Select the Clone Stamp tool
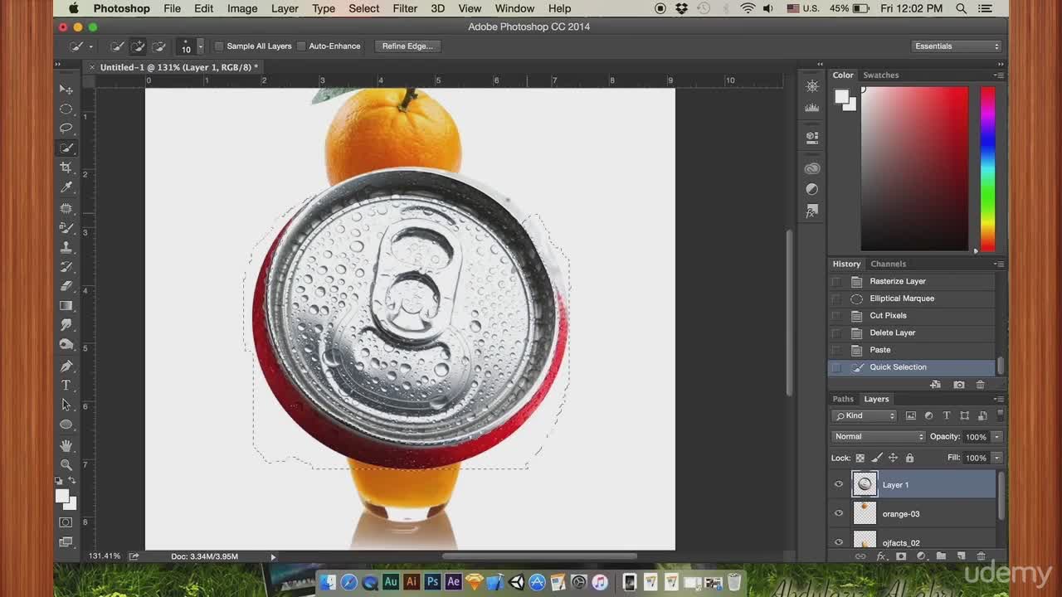This screenshot has height=597, width=1062. (66, 247)
